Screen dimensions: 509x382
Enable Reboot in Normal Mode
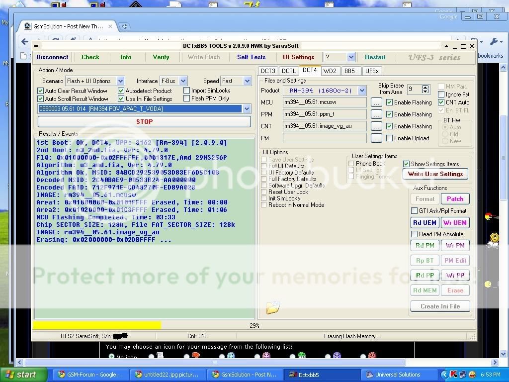pyautogui.click(x=264, y=205)
